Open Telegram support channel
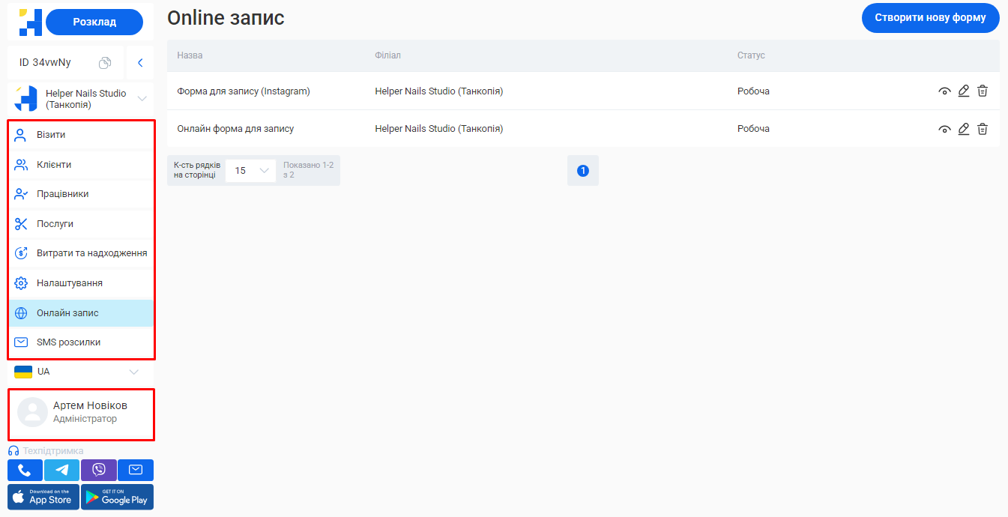Viewport: 1008px width, 517px height. 61,470
